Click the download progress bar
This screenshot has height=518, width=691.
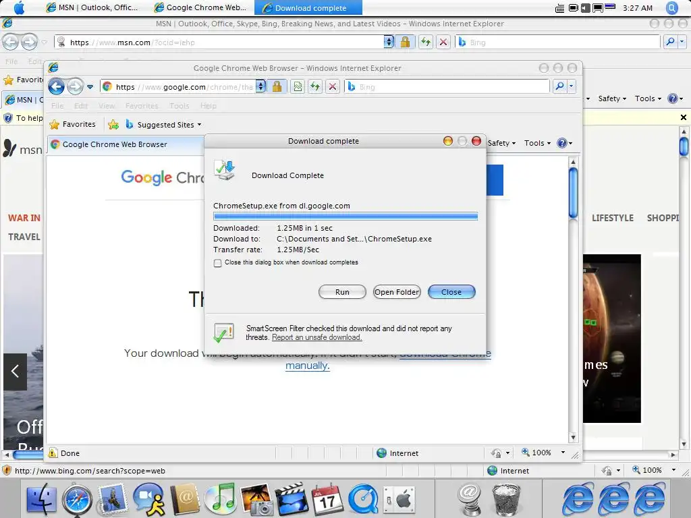pyautogui.click(x=345, y=217)
